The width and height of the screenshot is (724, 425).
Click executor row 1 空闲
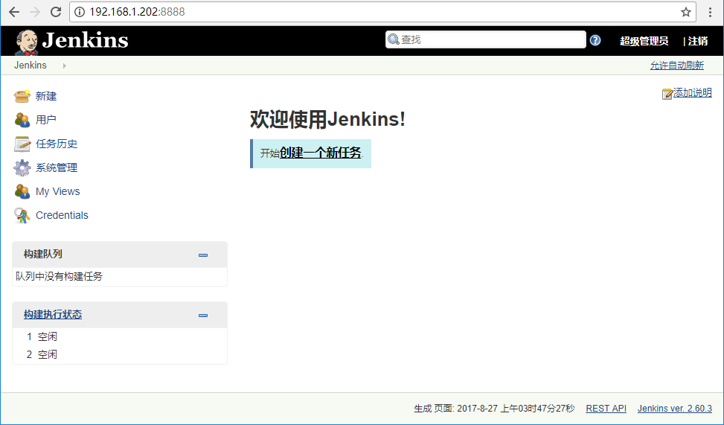point(42,336)
